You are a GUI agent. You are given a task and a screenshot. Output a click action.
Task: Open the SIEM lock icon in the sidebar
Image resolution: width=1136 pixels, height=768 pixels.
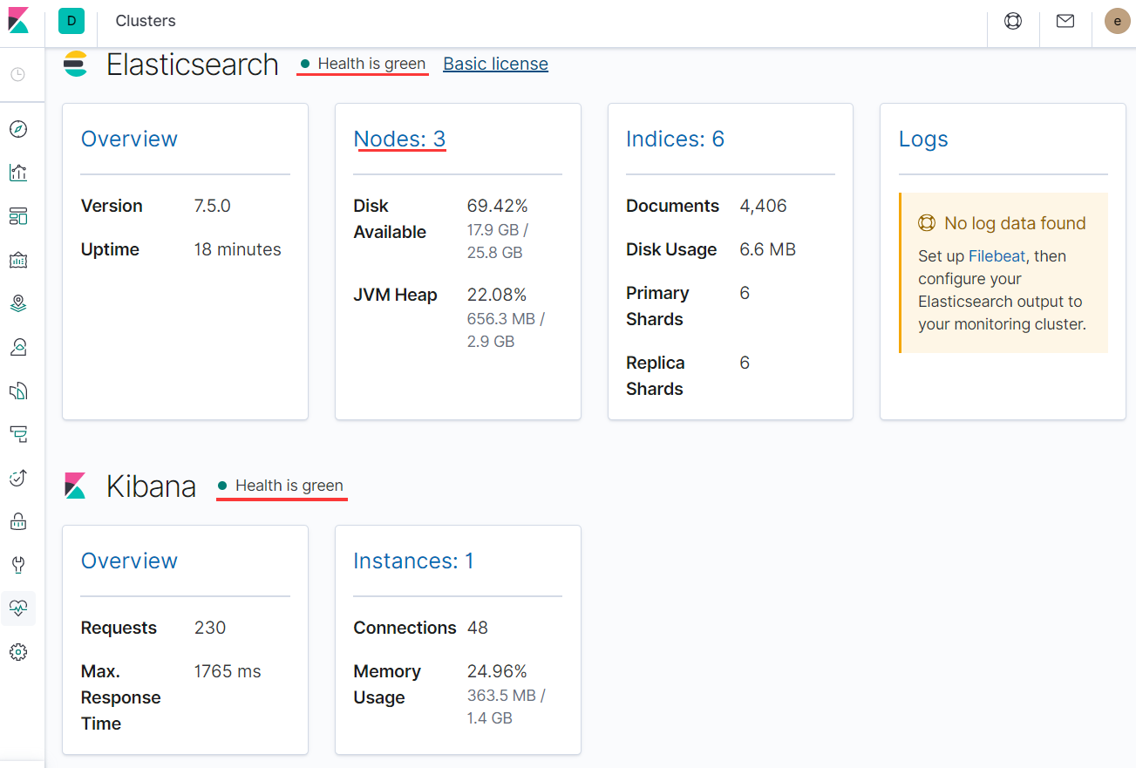pos(18,521)
